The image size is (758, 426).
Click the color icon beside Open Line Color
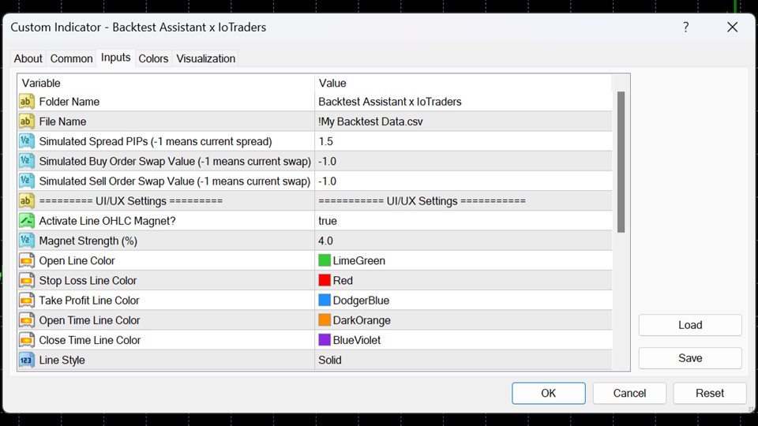(x=26, y=260)
